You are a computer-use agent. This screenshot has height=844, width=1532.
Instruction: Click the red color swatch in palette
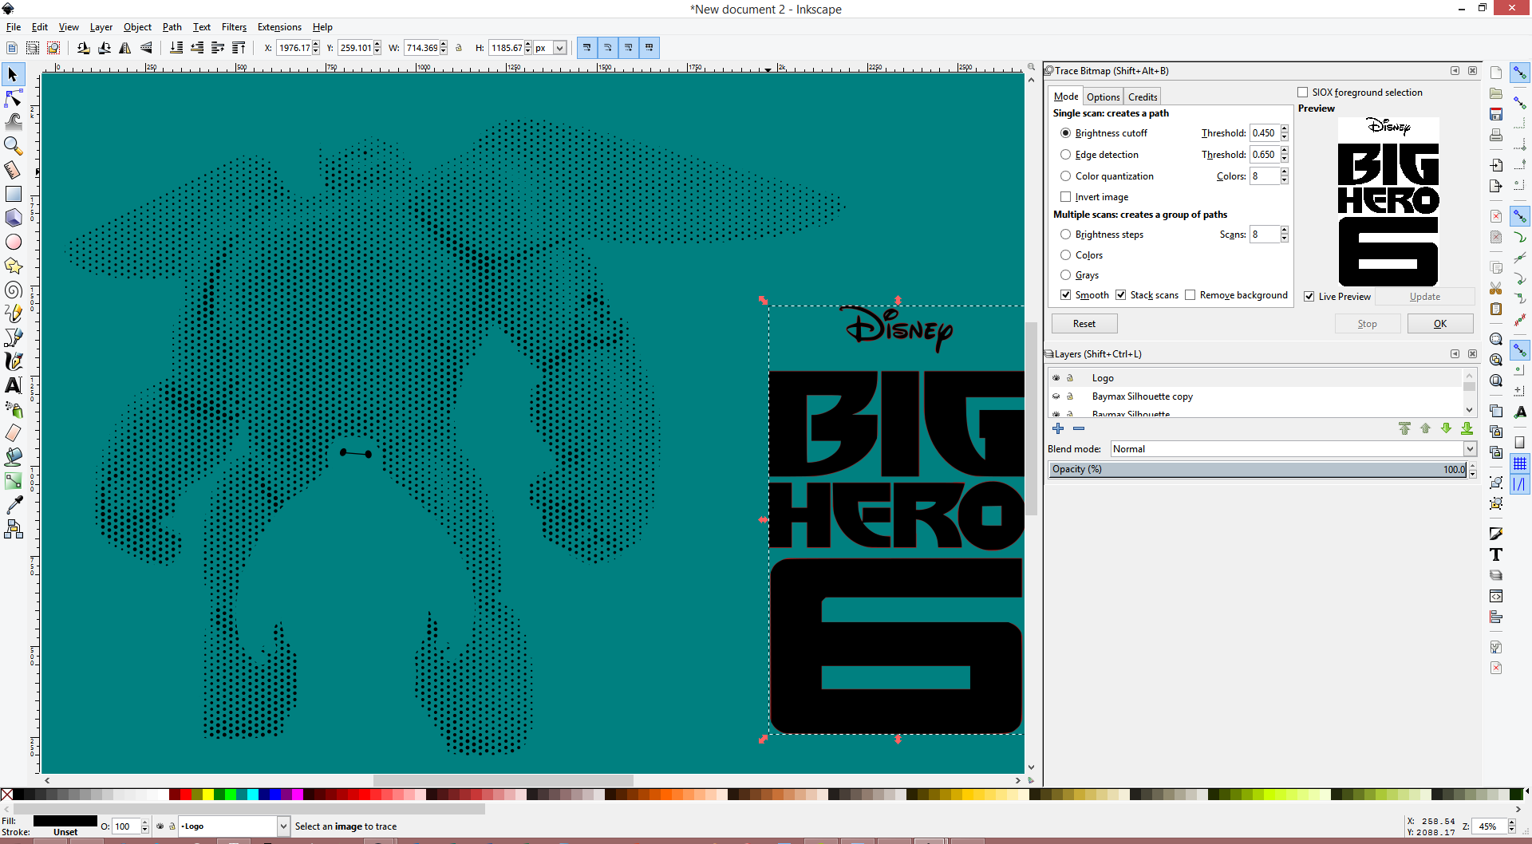tap(185, 795)
